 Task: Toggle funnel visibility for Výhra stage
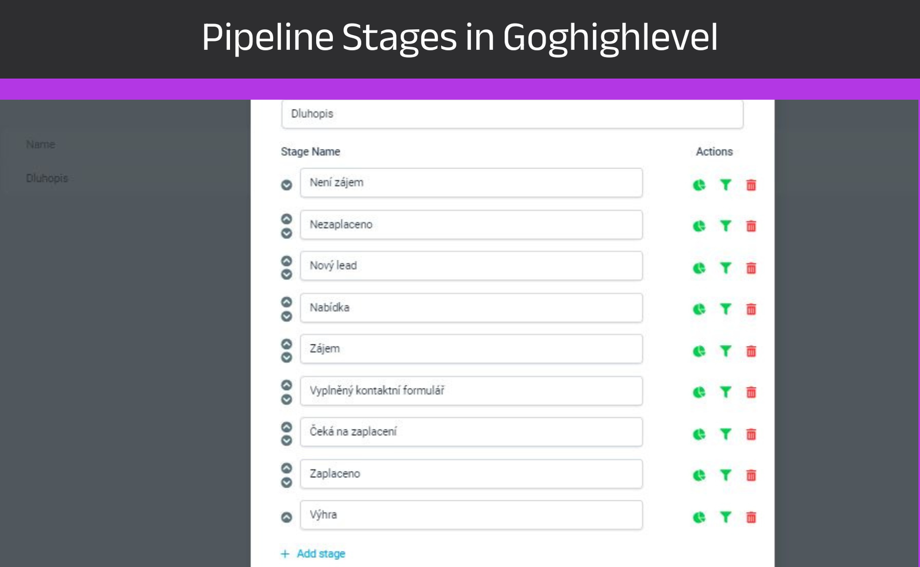coord(726,518)
